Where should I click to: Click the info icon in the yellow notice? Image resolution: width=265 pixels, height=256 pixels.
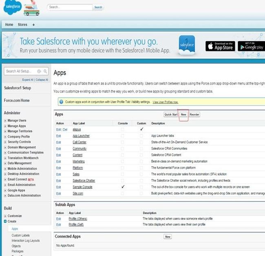pyautogui.click(x=61, y=102)
